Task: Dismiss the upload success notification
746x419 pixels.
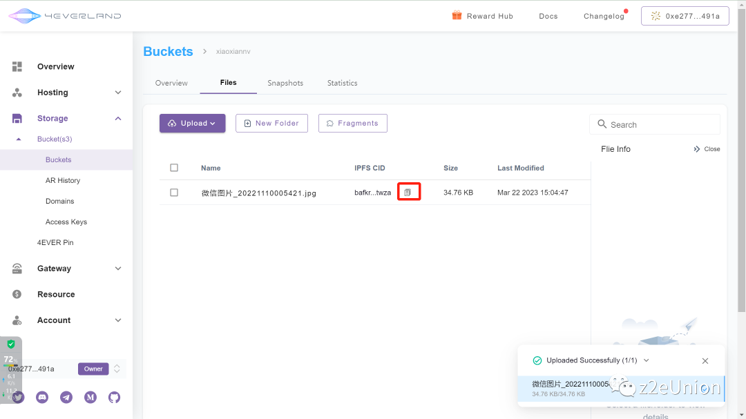Action: point(705,361)
